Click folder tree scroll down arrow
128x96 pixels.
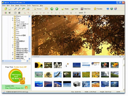29,59
